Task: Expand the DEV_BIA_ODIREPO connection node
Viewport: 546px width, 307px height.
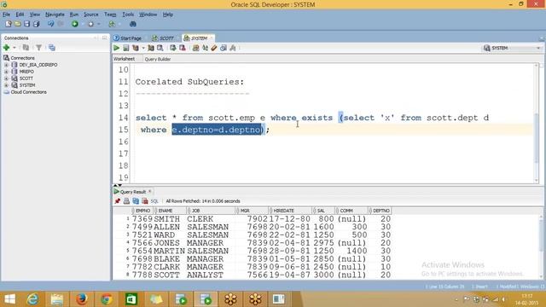Action: click(x=6, y=65)
